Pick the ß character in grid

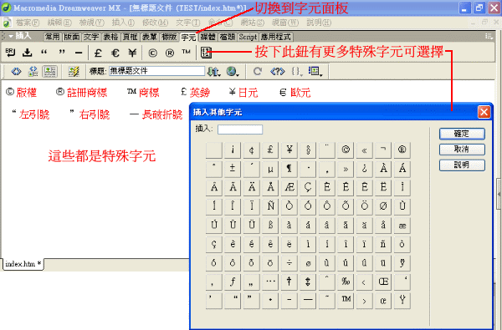click(x=270, y=226)
